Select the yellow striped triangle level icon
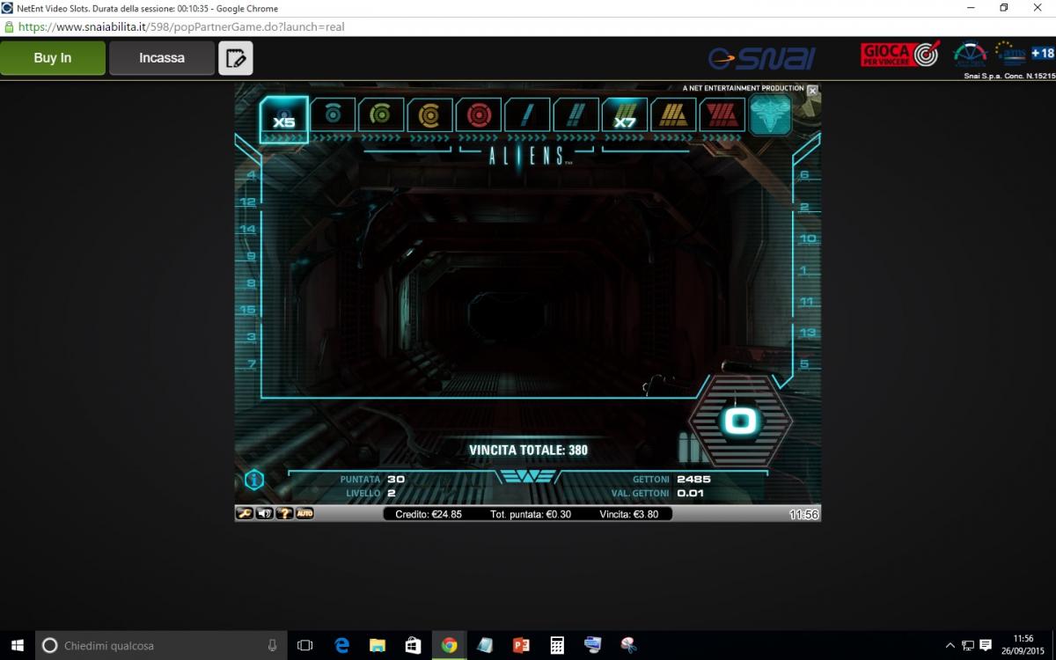This screenshot has width=1056, height=660. pyautogui.click(x=673, y=114)
